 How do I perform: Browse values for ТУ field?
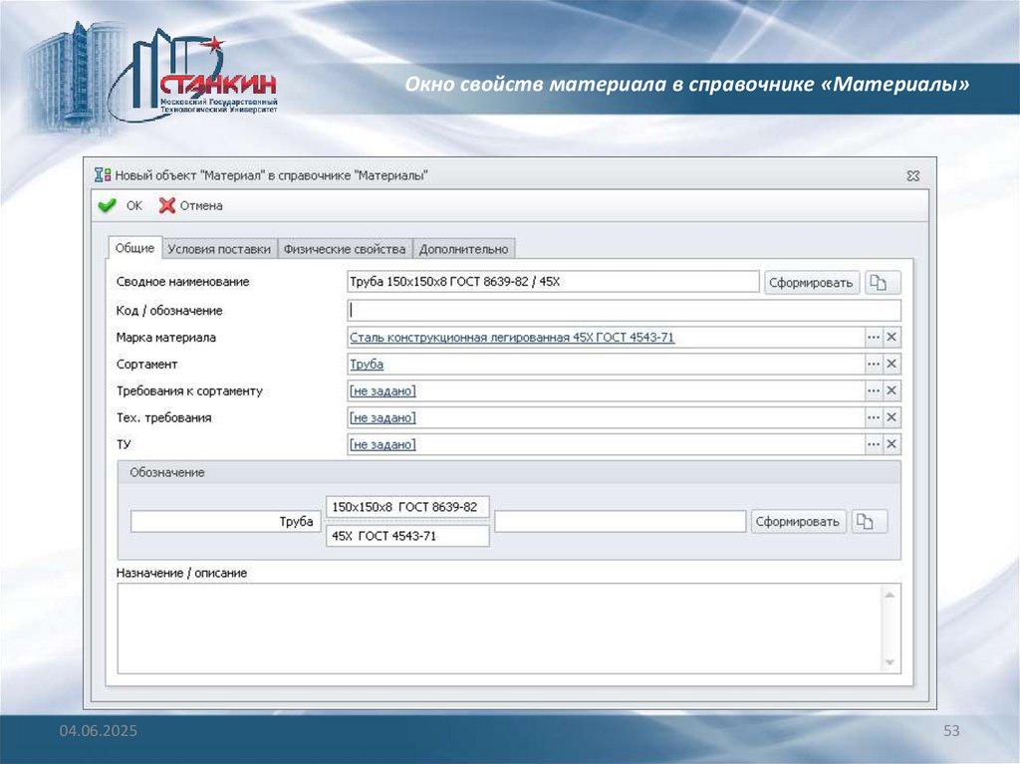(x=873, y=444)
